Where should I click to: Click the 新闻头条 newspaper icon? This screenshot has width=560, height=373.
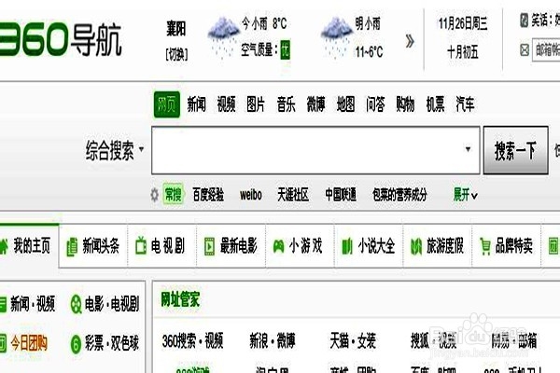click(72, 247)
